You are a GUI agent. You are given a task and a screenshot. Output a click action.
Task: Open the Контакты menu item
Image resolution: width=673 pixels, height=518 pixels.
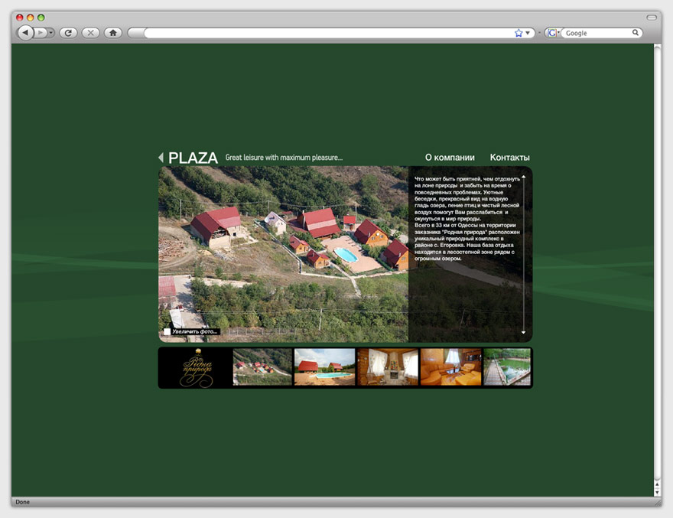(x=509, y=158)
